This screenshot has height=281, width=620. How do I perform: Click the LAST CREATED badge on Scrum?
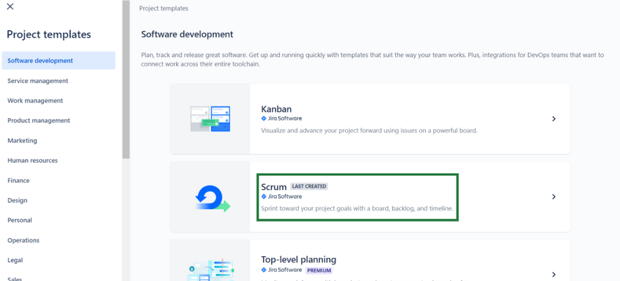[x=309, y=187]
